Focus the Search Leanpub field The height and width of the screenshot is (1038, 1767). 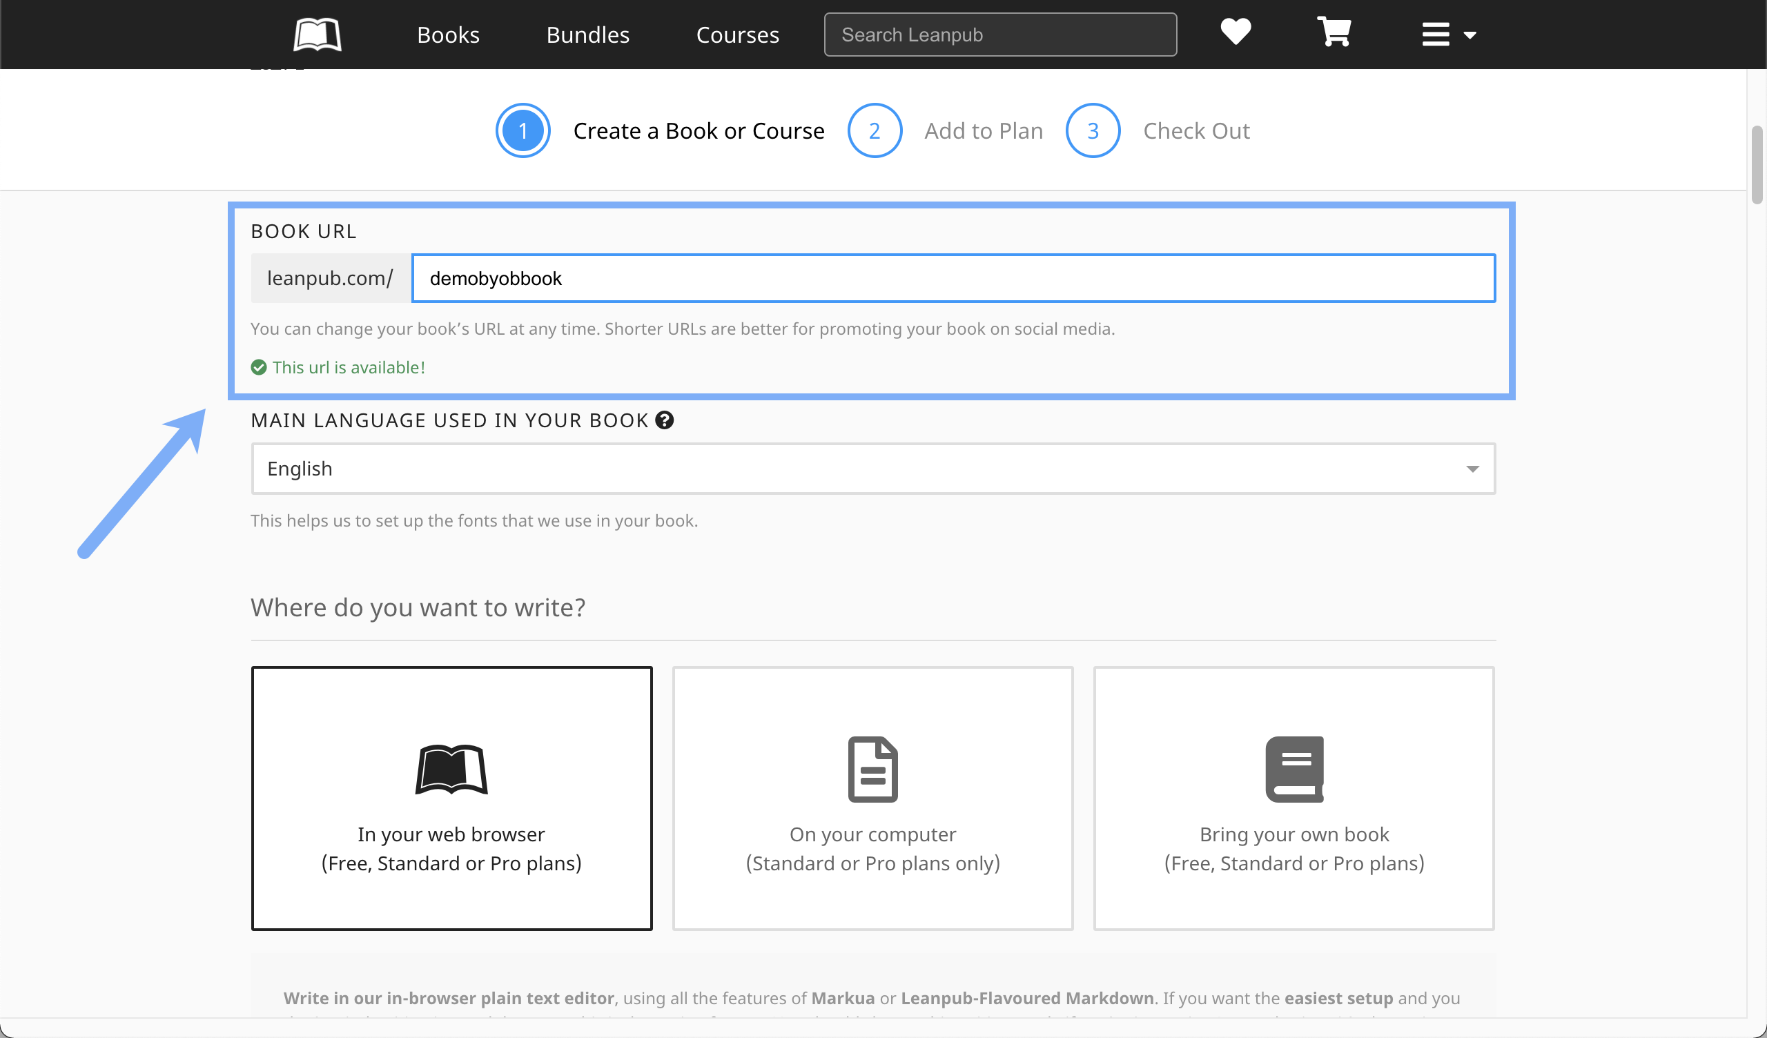(x=1000, y=35)
